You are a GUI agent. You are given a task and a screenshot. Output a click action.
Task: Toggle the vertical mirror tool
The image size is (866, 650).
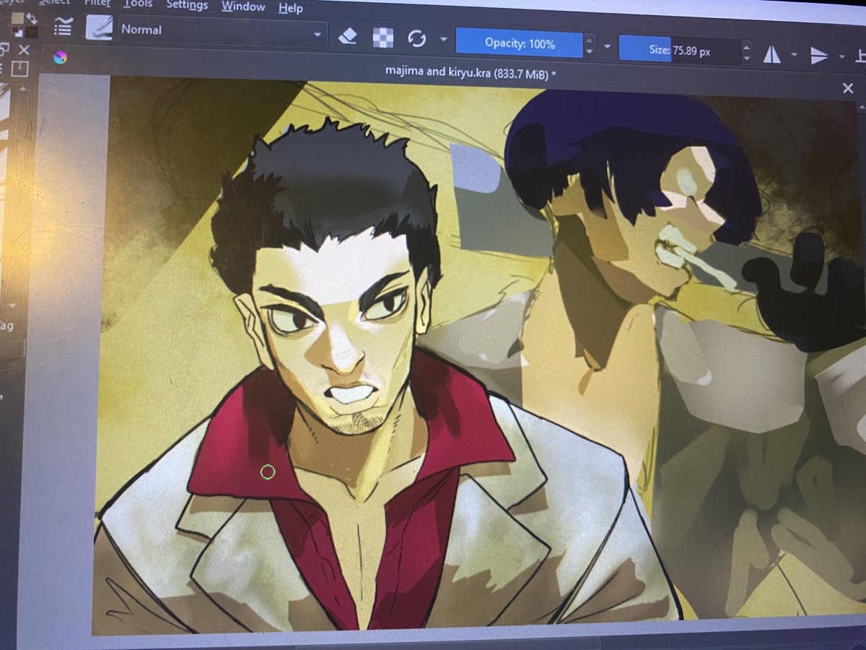coord(819,56)
